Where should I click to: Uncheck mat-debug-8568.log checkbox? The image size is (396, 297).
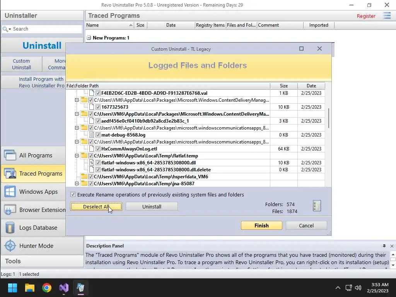tap(98, 135)
